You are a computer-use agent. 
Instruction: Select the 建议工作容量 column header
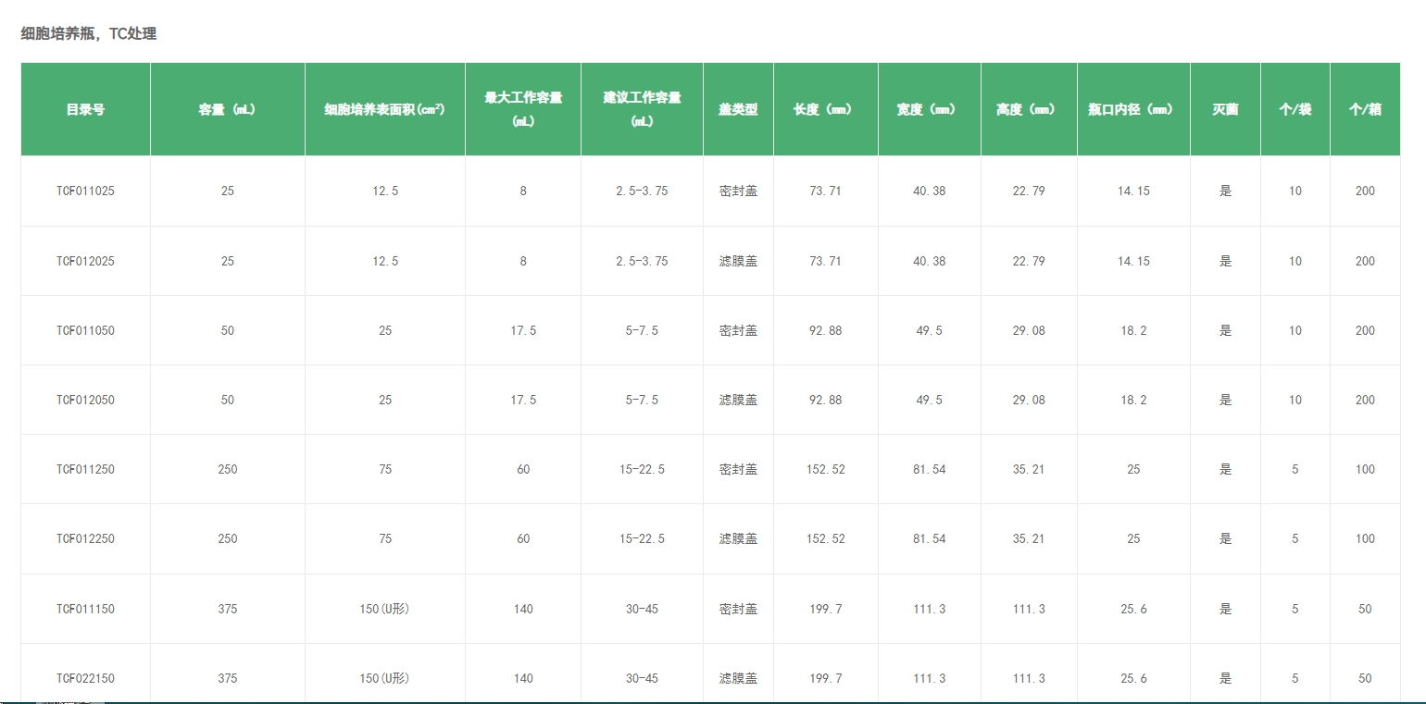642,108
